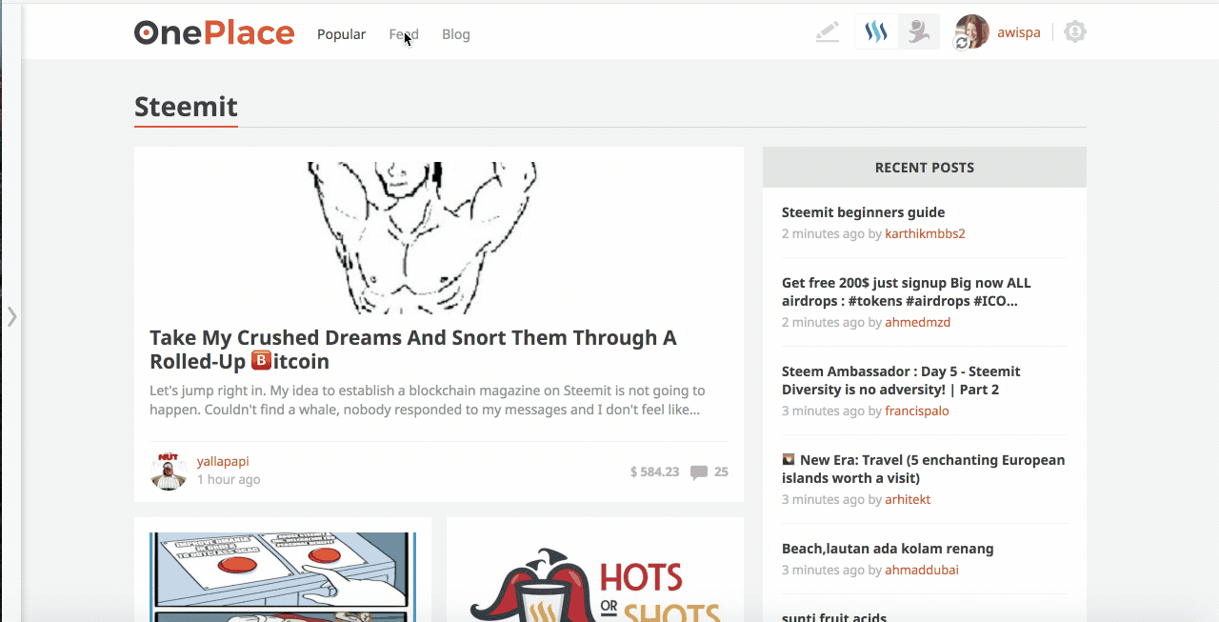Image resolution: width=1219 pixels, height=622 pixels.
Task: Click the OnePlace logo
Action: (214, 33)
